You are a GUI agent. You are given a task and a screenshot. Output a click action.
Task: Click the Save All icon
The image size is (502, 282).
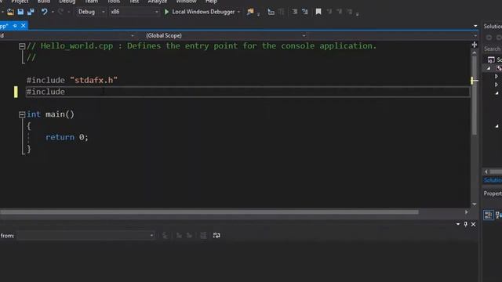tap(31, 13)
